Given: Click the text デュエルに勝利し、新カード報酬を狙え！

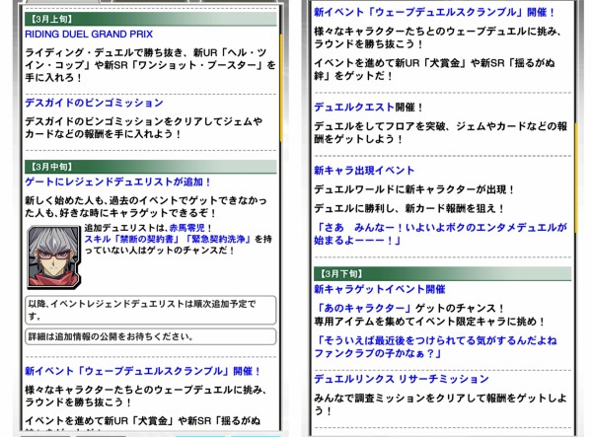Looking at the screenshot, I should coord(409,209).
